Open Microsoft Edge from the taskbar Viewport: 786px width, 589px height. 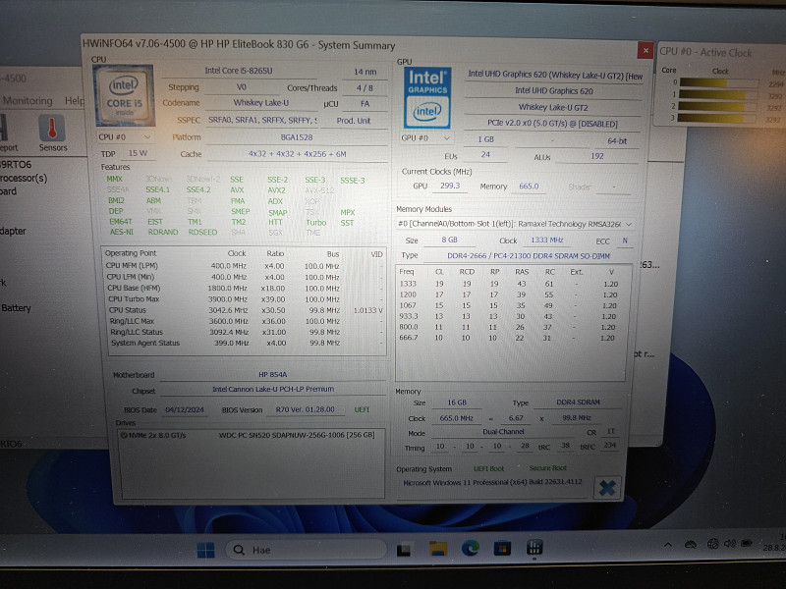pos(471,549)
